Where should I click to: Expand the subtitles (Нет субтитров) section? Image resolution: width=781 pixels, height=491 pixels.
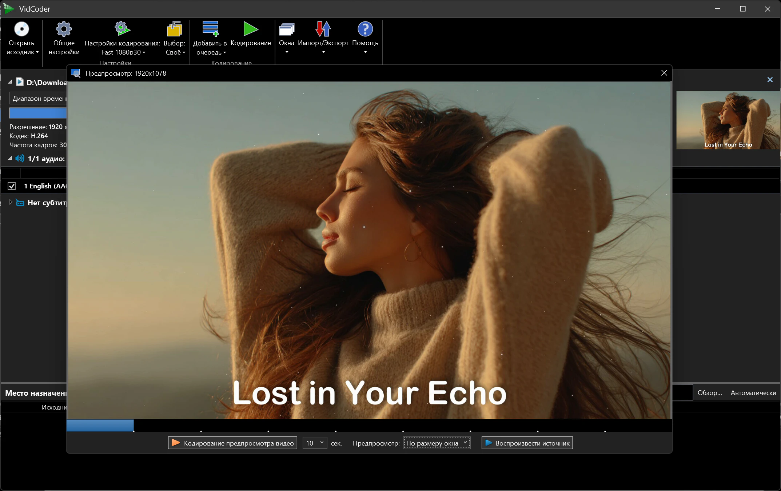click(11, 202)
